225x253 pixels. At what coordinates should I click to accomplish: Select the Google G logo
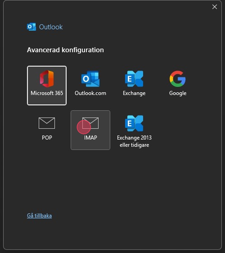click(177, 79)
